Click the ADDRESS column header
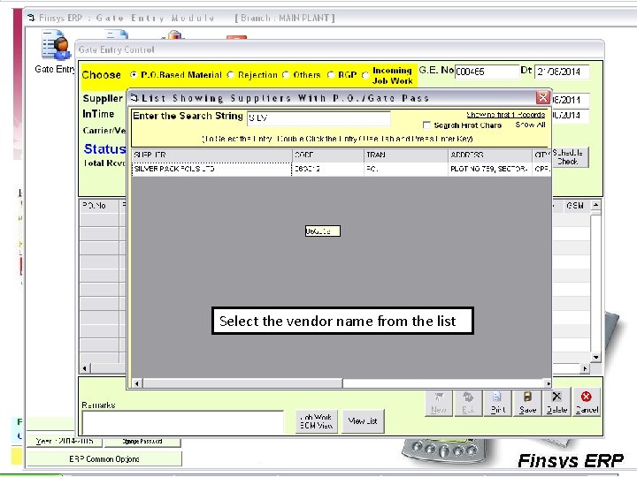 [490, 155]
